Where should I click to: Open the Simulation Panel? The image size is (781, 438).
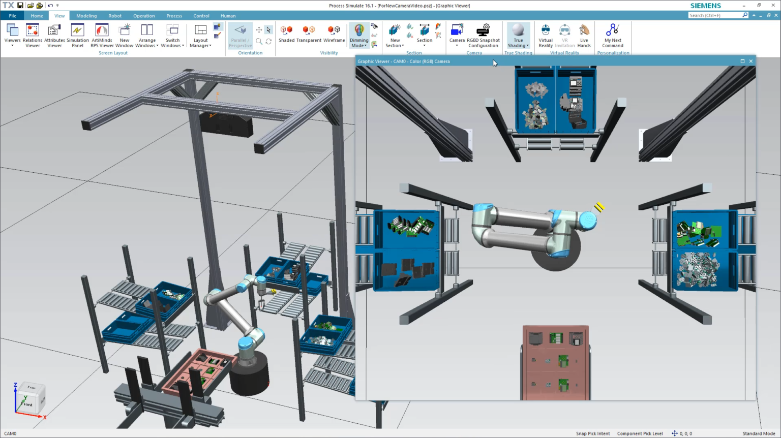pos(77,36)
